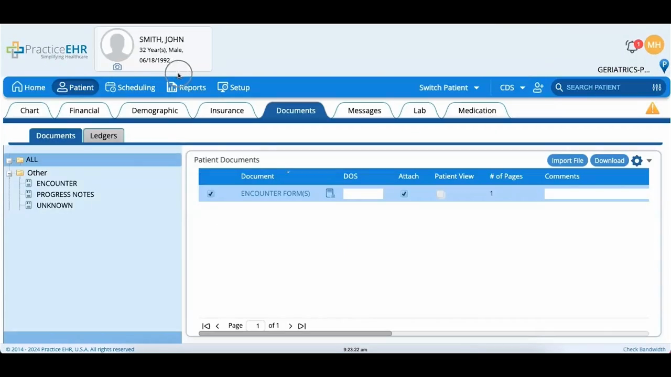671x377 pixels.
Task: Open the notifications bell icon
Action: [x=632, y=46]
